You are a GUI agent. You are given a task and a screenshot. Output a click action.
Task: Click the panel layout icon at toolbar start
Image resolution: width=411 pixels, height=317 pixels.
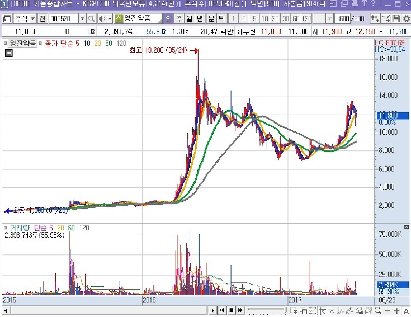coord(7,18)
